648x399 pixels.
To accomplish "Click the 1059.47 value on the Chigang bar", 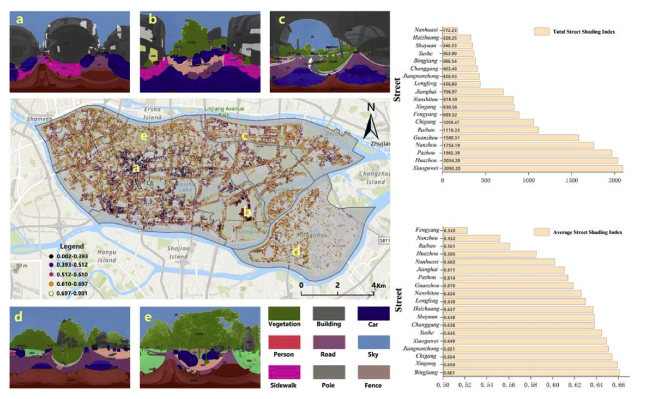I will tap(453, 122).
